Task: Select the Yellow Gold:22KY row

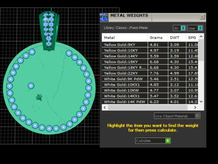Action: point(150,73)
